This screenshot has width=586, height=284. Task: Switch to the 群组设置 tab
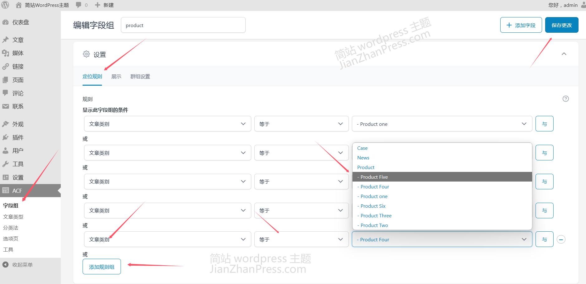[140, 77]
